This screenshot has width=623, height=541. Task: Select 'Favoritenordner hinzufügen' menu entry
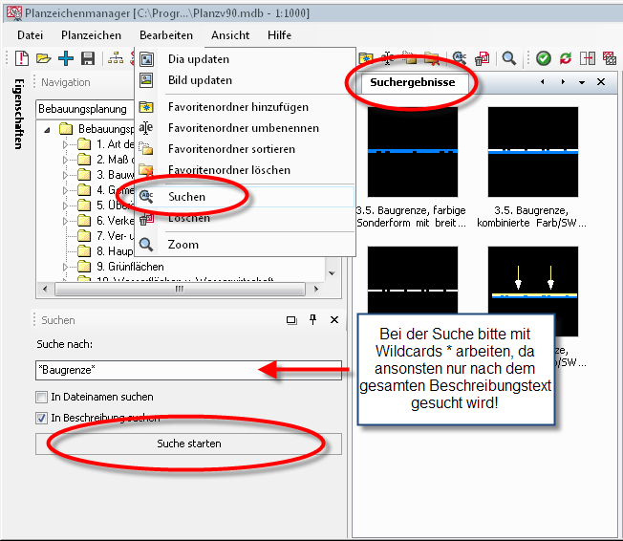(x=245, y=107)
